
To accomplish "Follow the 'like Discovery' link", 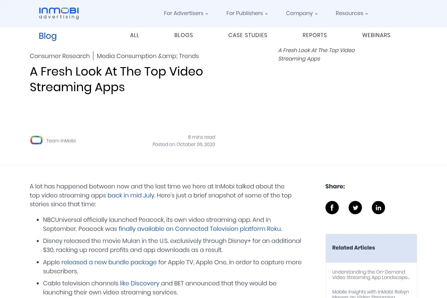I will pos(140,283).
